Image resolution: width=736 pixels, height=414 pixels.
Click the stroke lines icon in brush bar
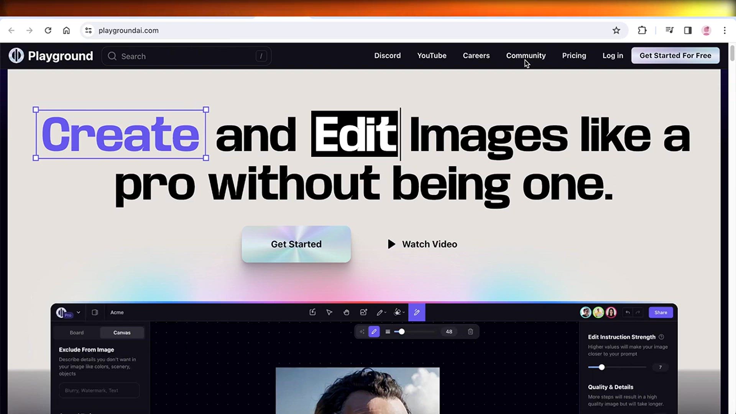tap(388, 332)
